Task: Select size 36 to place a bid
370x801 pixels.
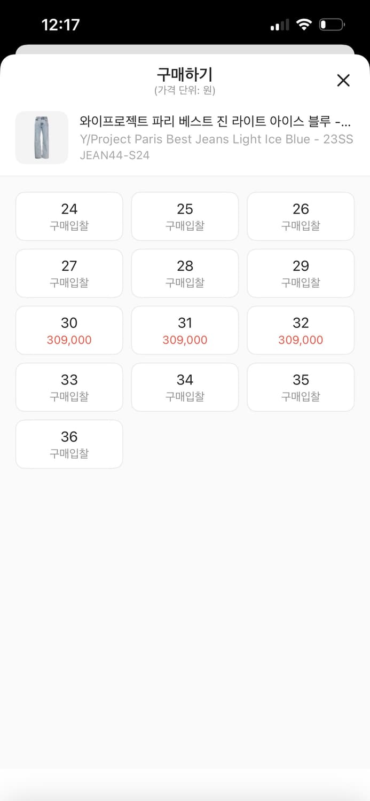Action: coord(69,444)
